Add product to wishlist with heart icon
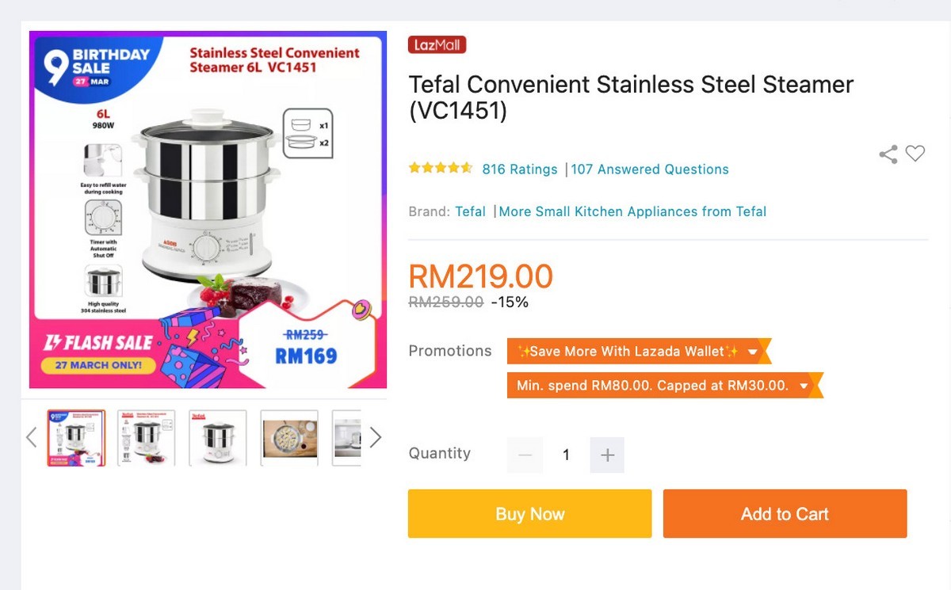This screenshot has height=590, width=951. point(915,154)
